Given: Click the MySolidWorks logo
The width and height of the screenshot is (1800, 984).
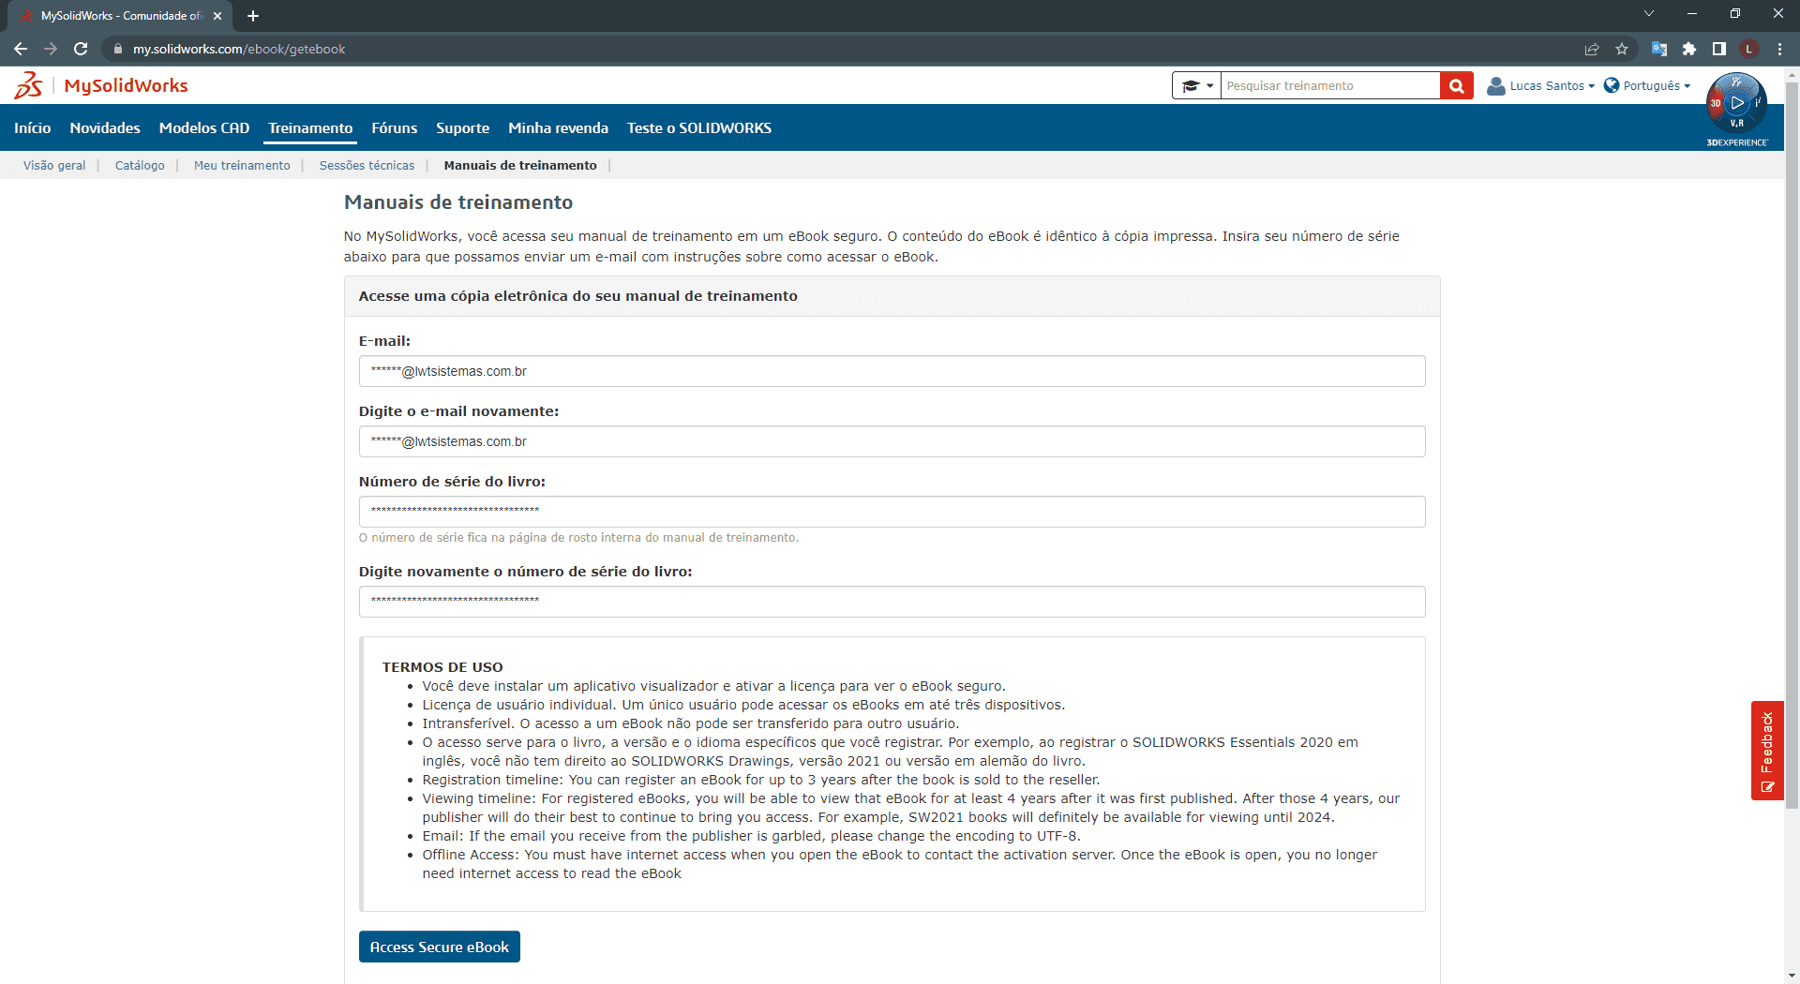Looking at the screenshot, I should (101, 85).
